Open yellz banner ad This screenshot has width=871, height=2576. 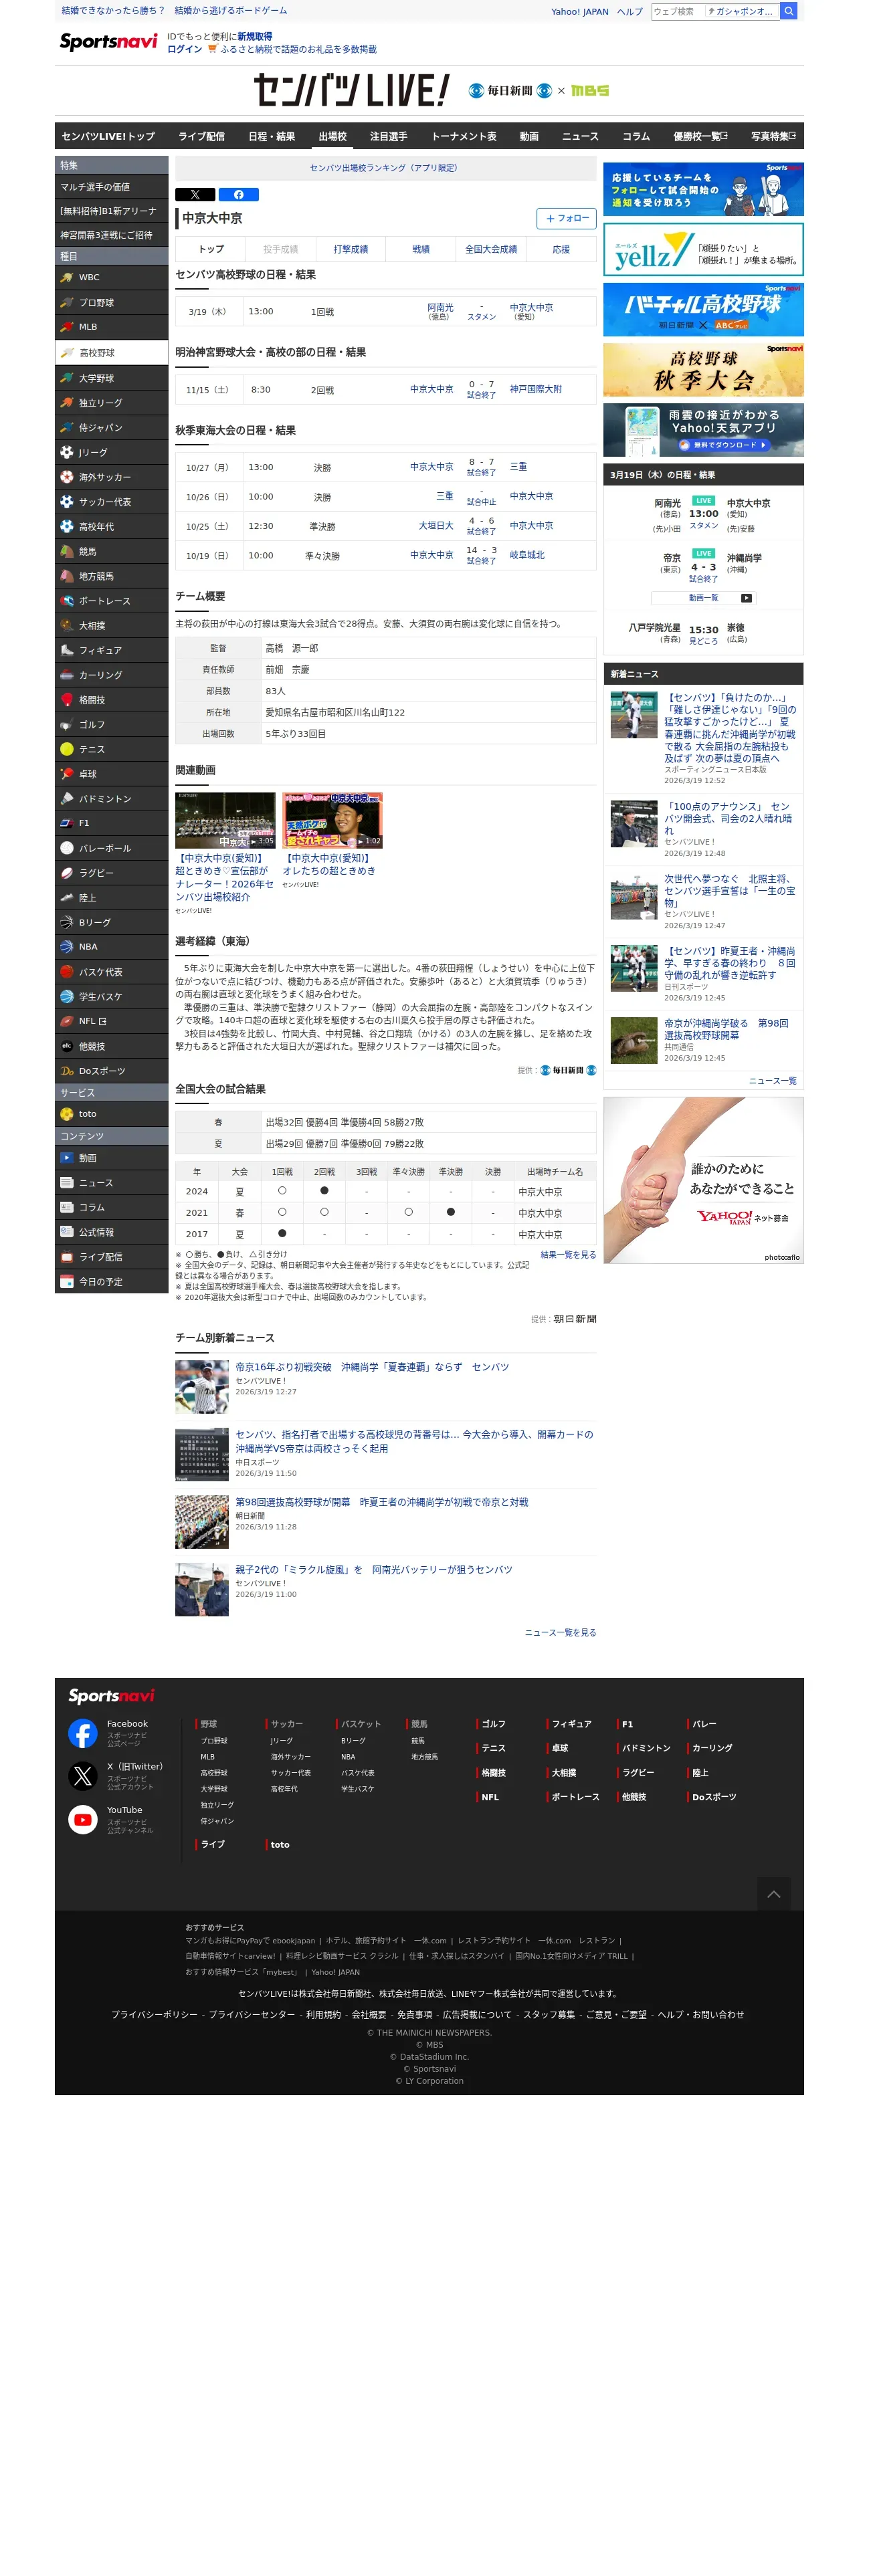(703, 249)
